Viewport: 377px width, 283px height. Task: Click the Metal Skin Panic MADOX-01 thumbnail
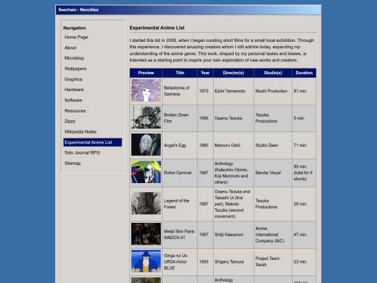tap(146, 234)
